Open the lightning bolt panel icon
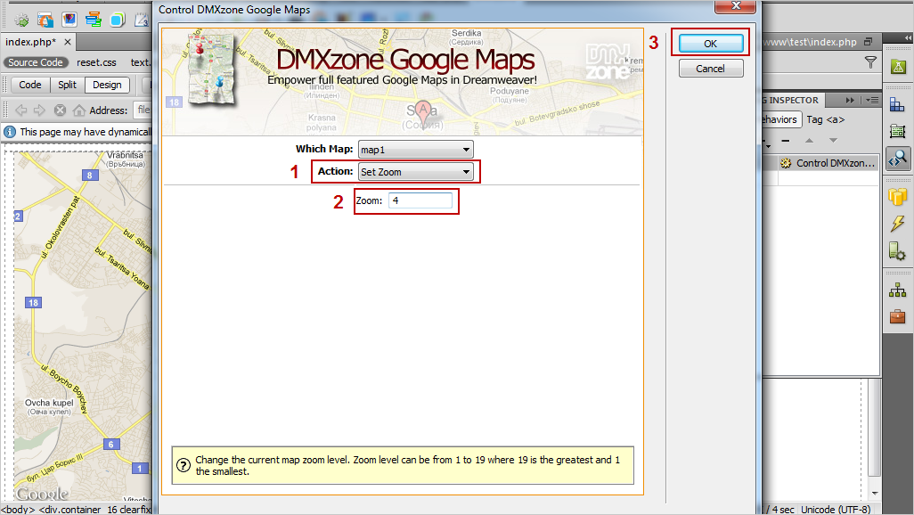Image resolution: width=914 pixels, height=515 pixels. (898, 224)
